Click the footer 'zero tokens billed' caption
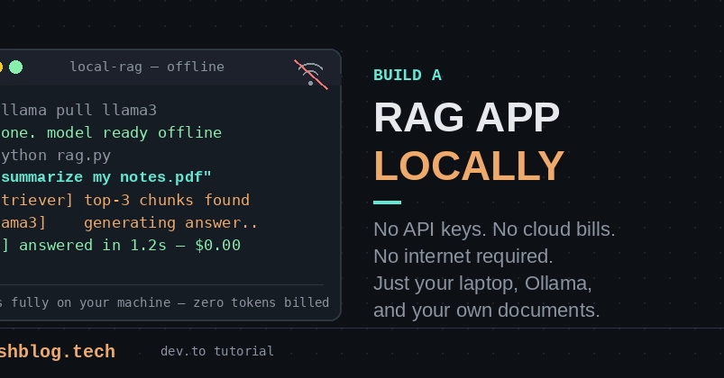The height and width of the screenshot is (378, 724). pos(261,302)
